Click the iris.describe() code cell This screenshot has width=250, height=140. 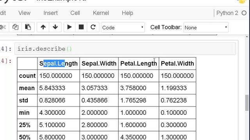tap(125, 49)
